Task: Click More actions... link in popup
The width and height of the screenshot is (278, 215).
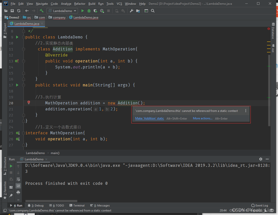Action: tap(203, 118)
